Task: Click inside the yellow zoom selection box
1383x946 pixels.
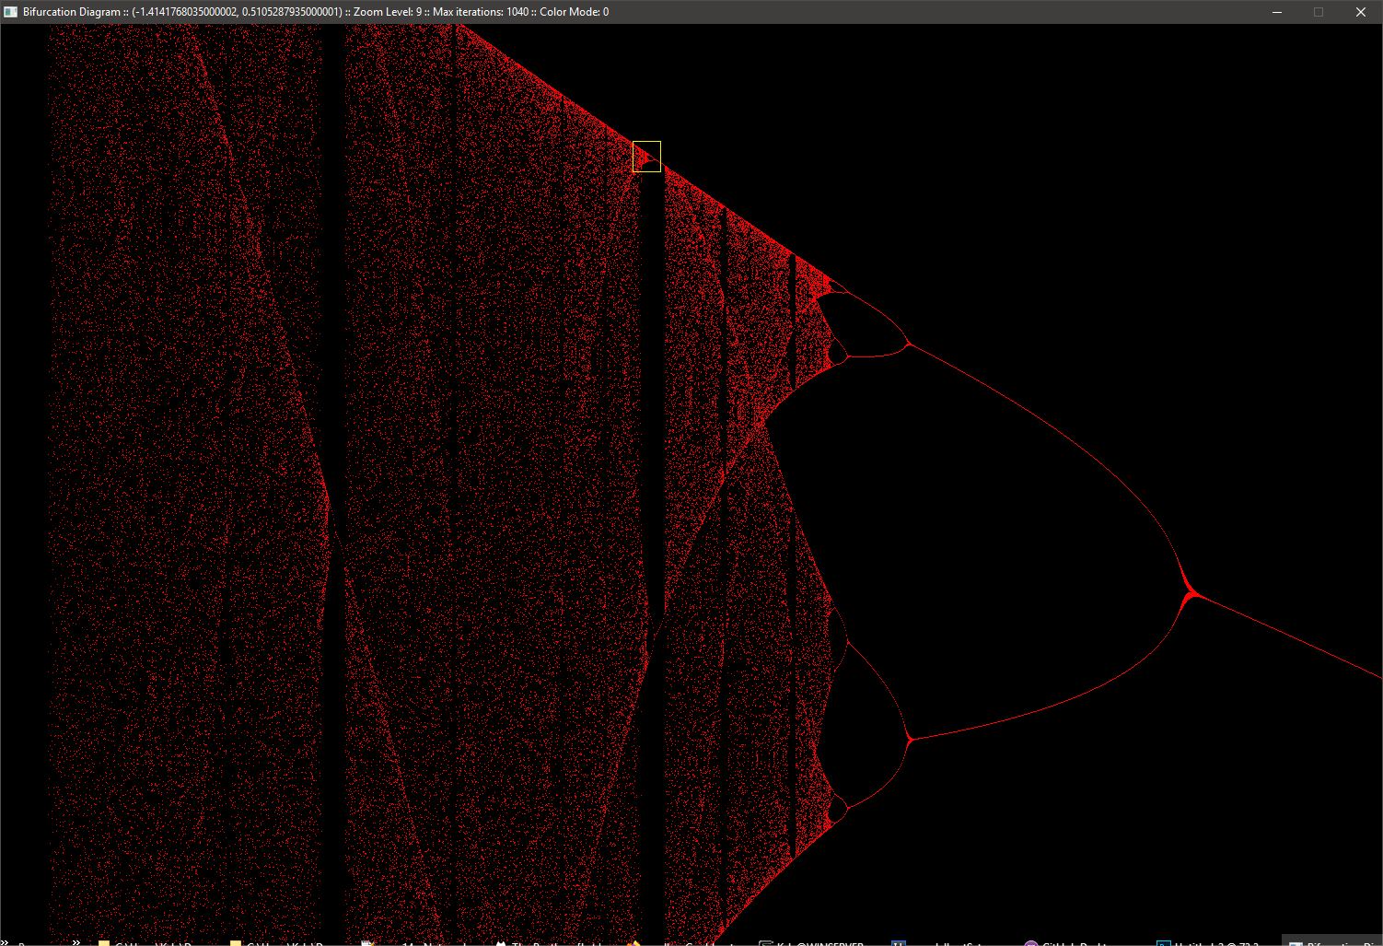Action: [x=646, y=157]
